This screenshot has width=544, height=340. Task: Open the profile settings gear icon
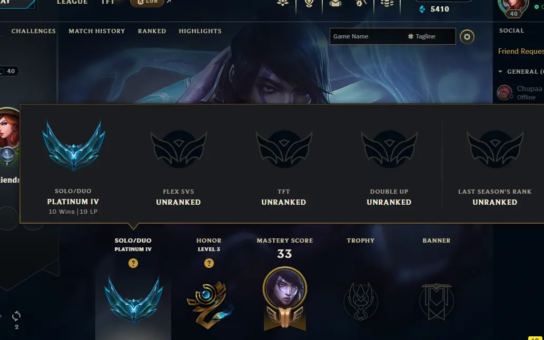[x=467, y=37]
